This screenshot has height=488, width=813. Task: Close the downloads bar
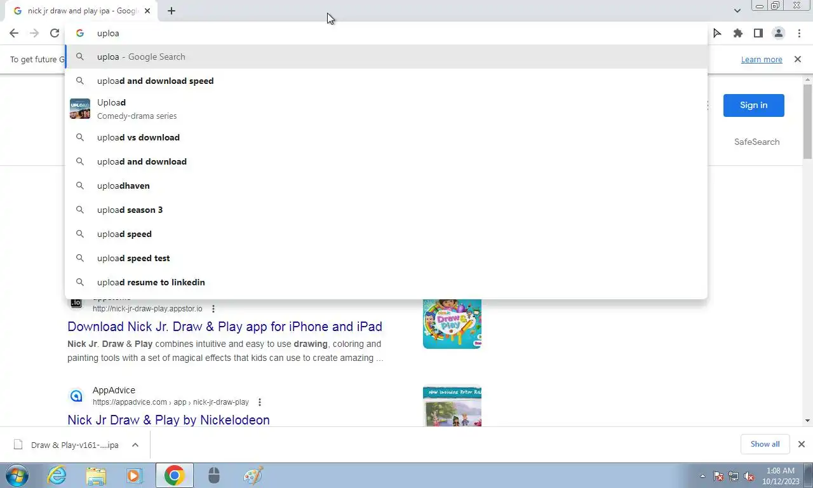pyautogui.click(x=801, y=444)
